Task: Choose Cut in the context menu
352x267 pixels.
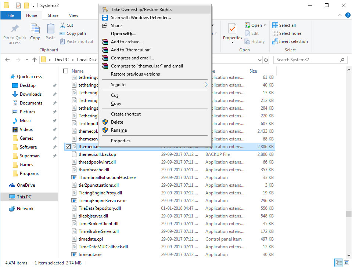Action: coord(155,95)
